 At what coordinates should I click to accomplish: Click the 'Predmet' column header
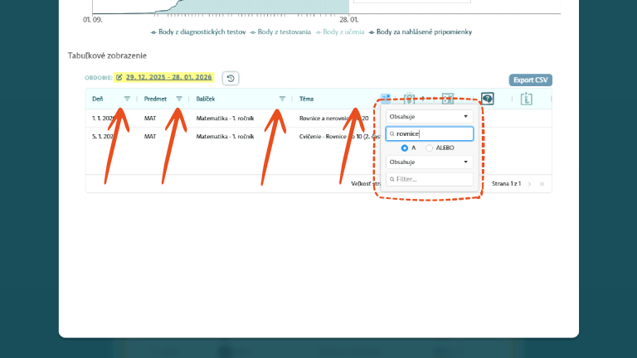point(155,99)
